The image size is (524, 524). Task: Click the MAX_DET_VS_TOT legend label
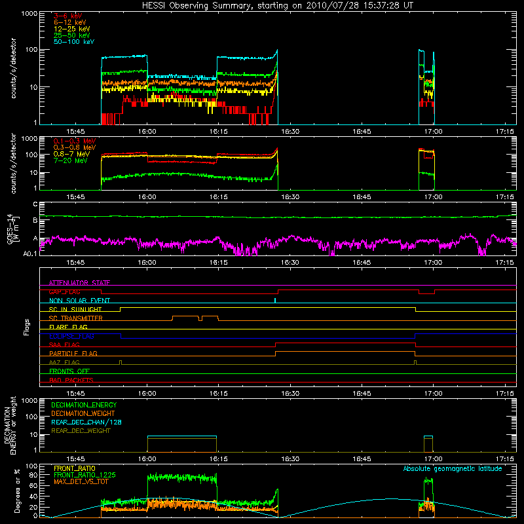[81, 481]
